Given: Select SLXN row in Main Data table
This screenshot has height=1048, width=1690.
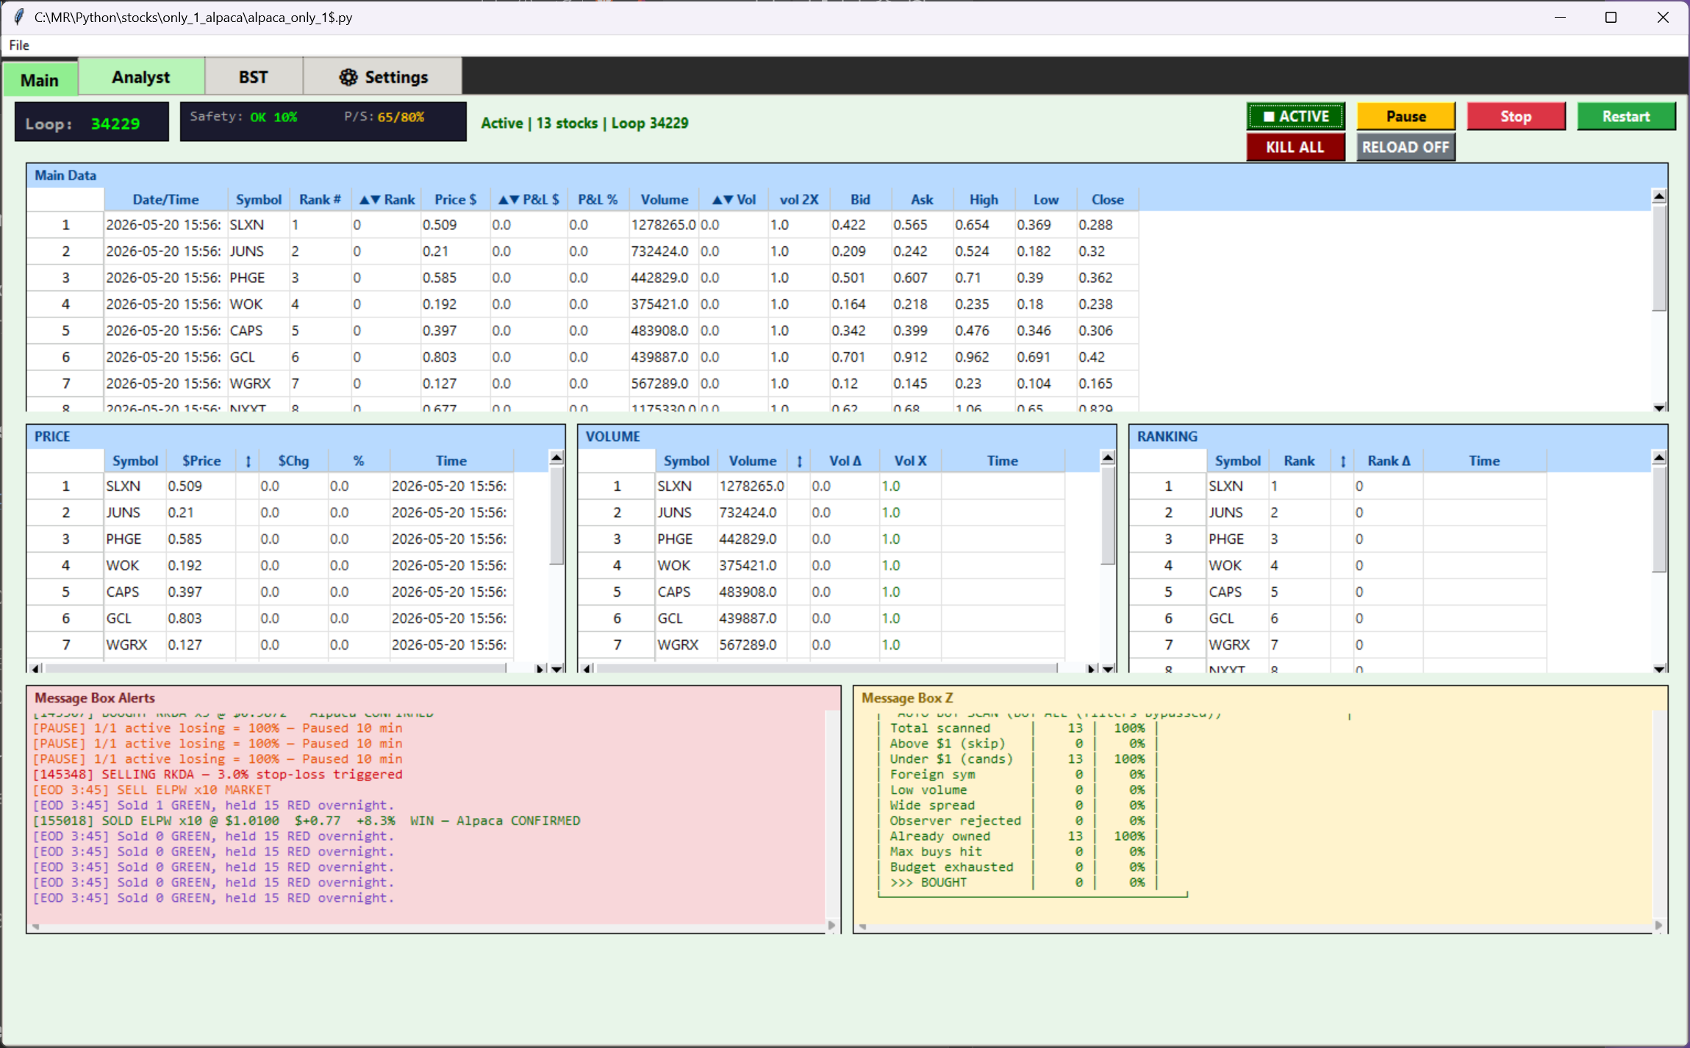Looking at the screenshot, I should (x=583, y=225).
